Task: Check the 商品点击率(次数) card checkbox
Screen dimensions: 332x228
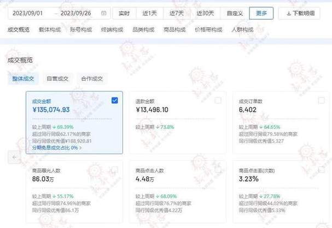Action: pos(321,171)
